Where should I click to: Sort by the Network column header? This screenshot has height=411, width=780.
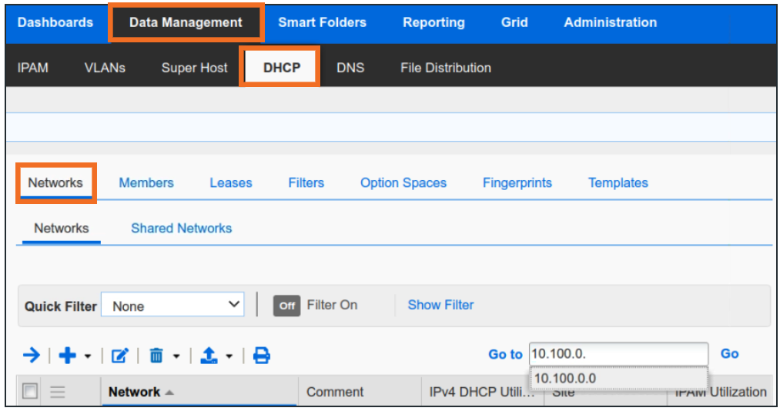click(135, 392)
